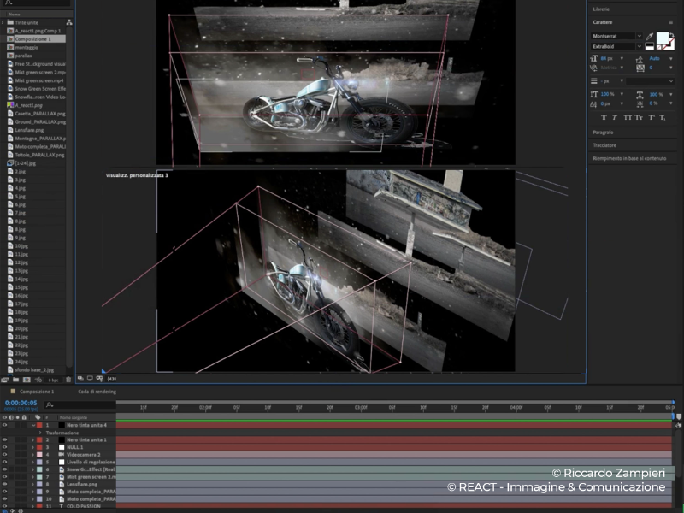Expand the NULL 1 layer properties
This screenshot has width=684, height=513.
tap(32, 447)
